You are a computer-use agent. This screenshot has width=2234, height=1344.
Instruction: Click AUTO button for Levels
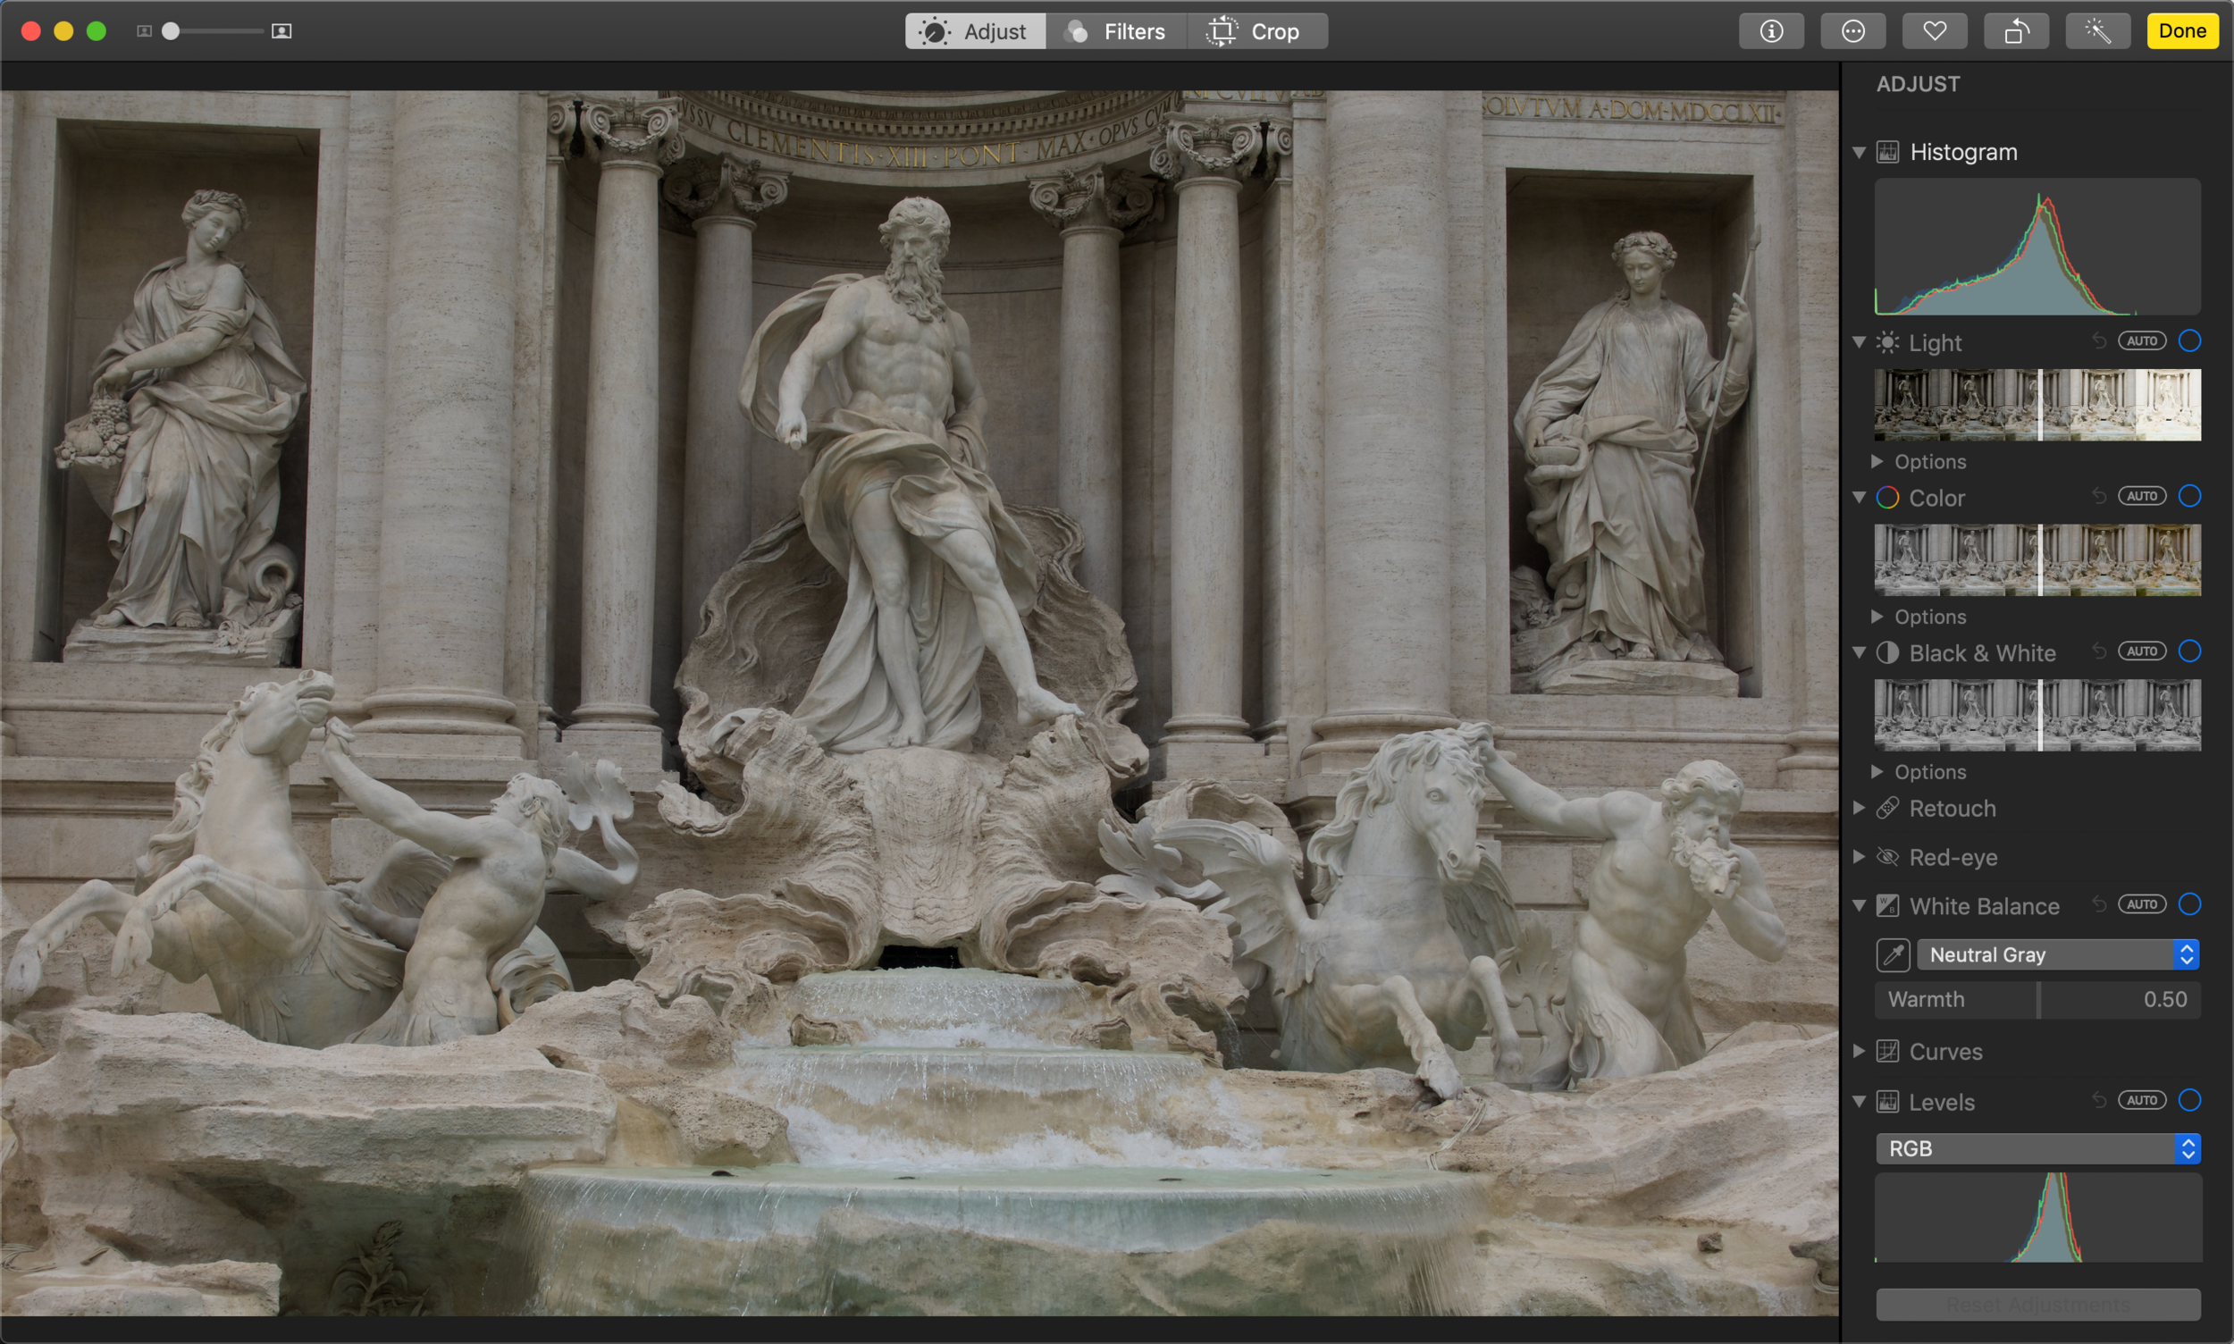(x=2142, y=1100)
